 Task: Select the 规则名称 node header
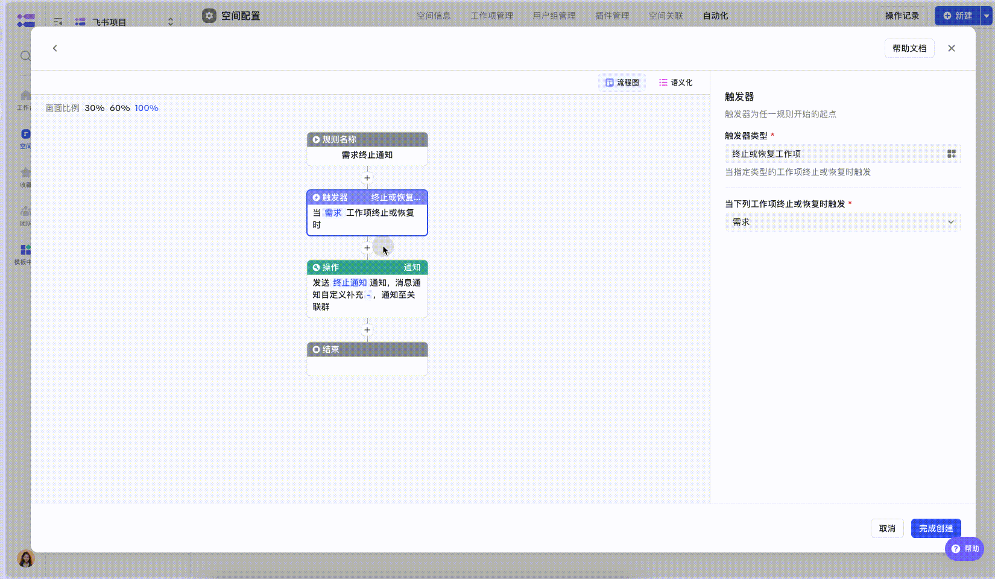tap(367, 139)
